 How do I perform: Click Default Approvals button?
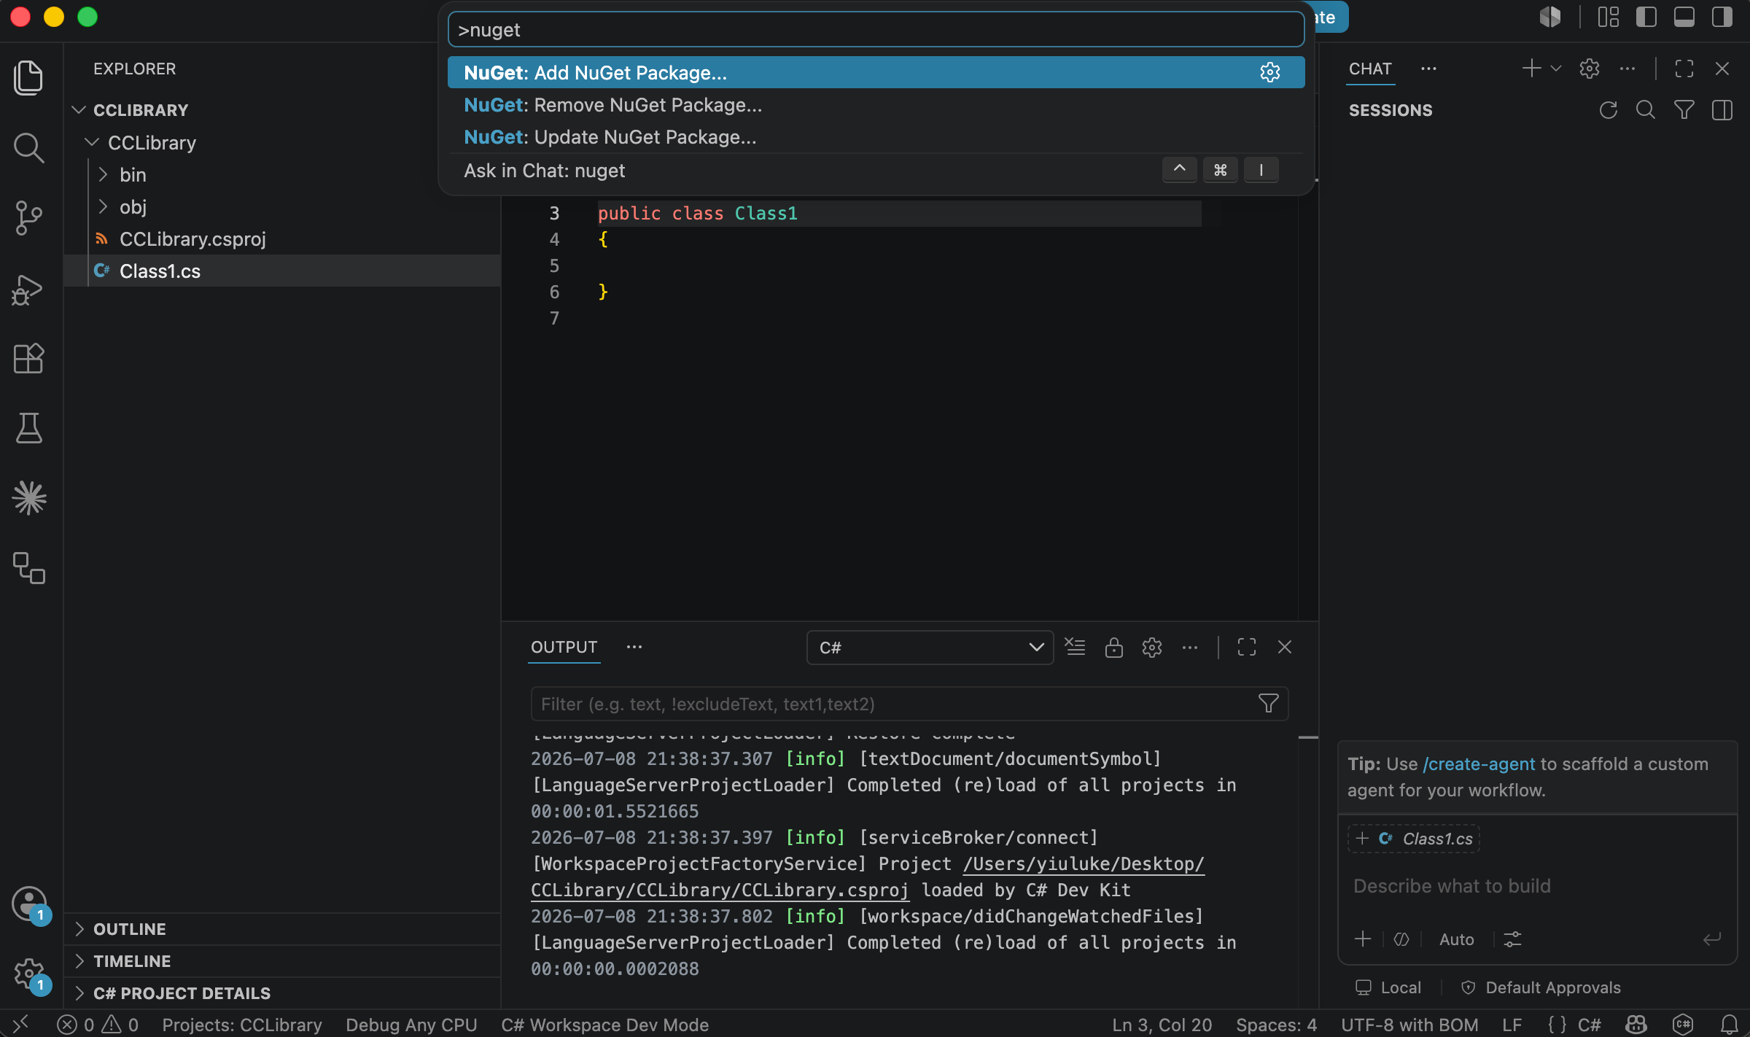click(x=1540, y=987)
